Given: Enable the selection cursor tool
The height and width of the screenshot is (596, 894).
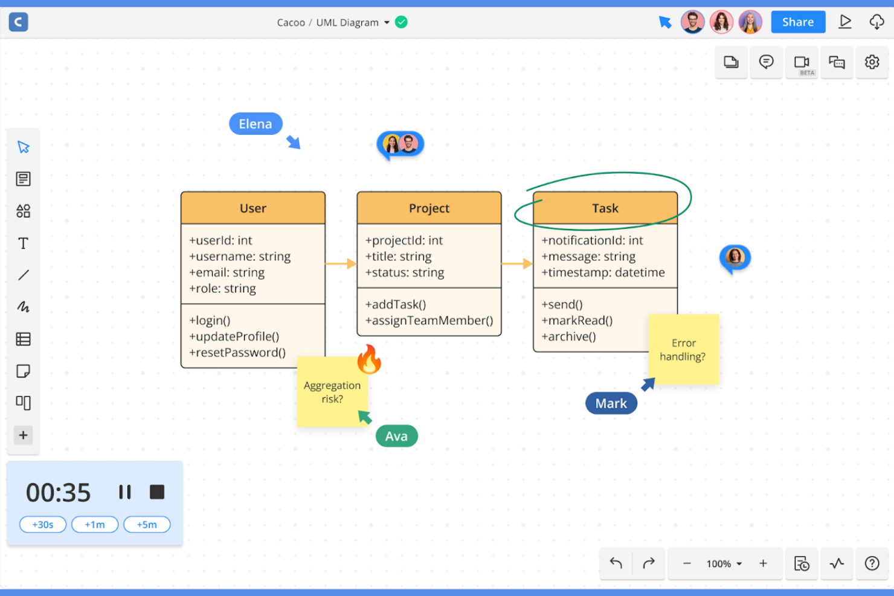Looking at the screenshot, I should click(23, 147).
